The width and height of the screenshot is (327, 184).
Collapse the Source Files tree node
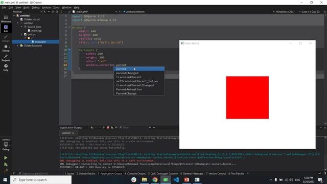[x=21, y=27]
